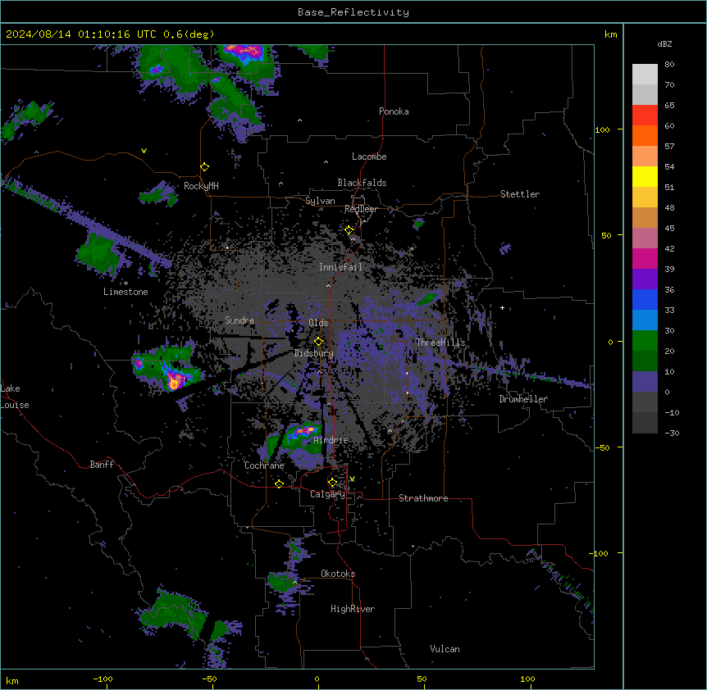707x690 pixels.
Task: Click the Cochrane town label
Action: (x=264, y=465)
